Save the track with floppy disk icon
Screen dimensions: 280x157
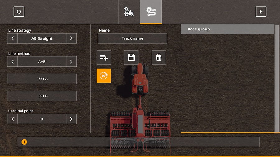131,57
